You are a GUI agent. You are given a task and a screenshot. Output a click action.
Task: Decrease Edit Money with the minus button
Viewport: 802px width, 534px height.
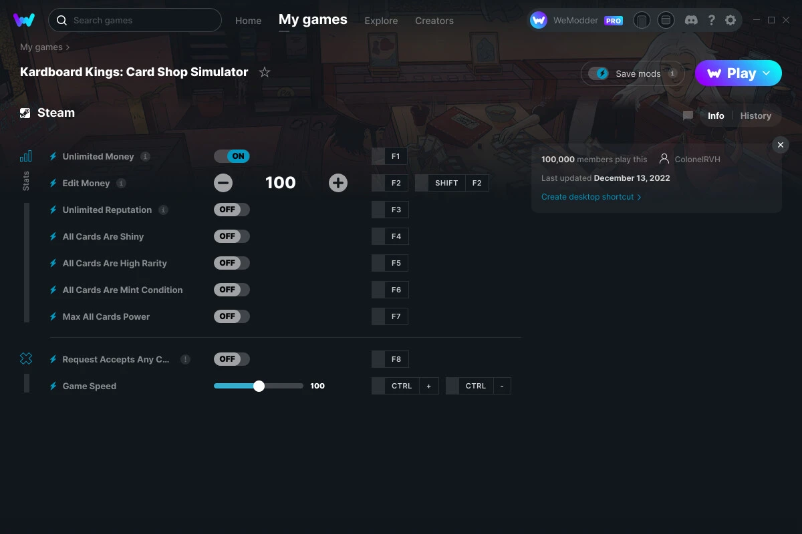(223, 183)
